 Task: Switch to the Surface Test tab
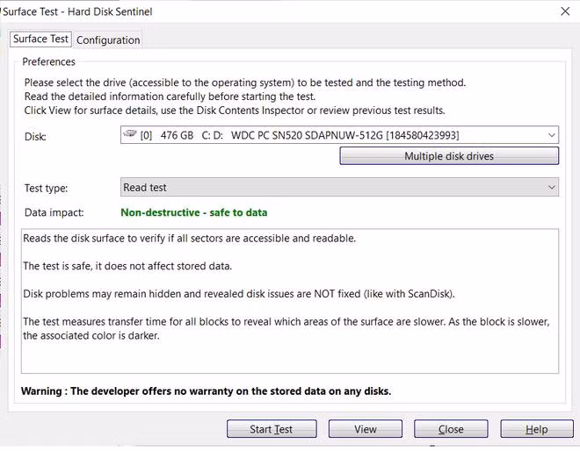40,39
